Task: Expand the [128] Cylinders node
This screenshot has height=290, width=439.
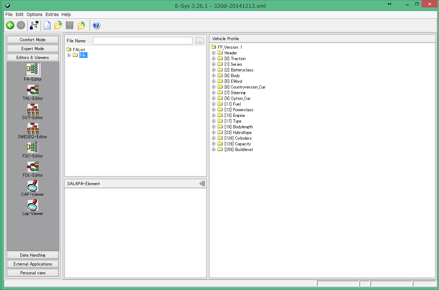Action: click(214, 138)
